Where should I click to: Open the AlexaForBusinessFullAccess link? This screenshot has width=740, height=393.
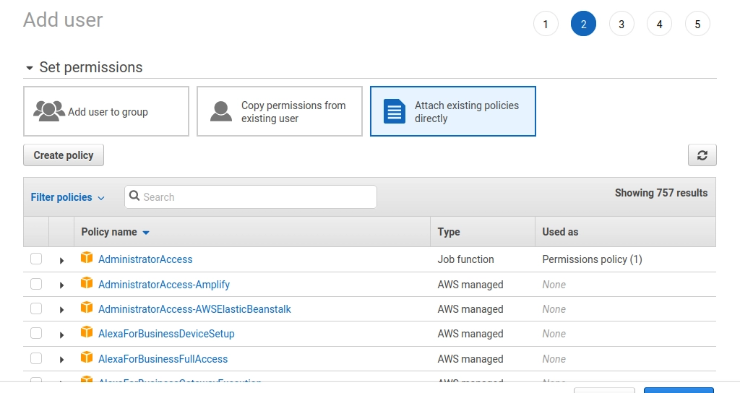coord(163,359)
